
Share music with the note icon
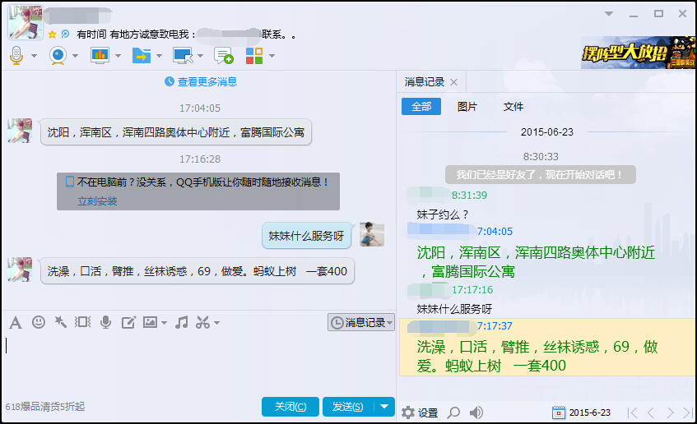(x=181, y=322)
